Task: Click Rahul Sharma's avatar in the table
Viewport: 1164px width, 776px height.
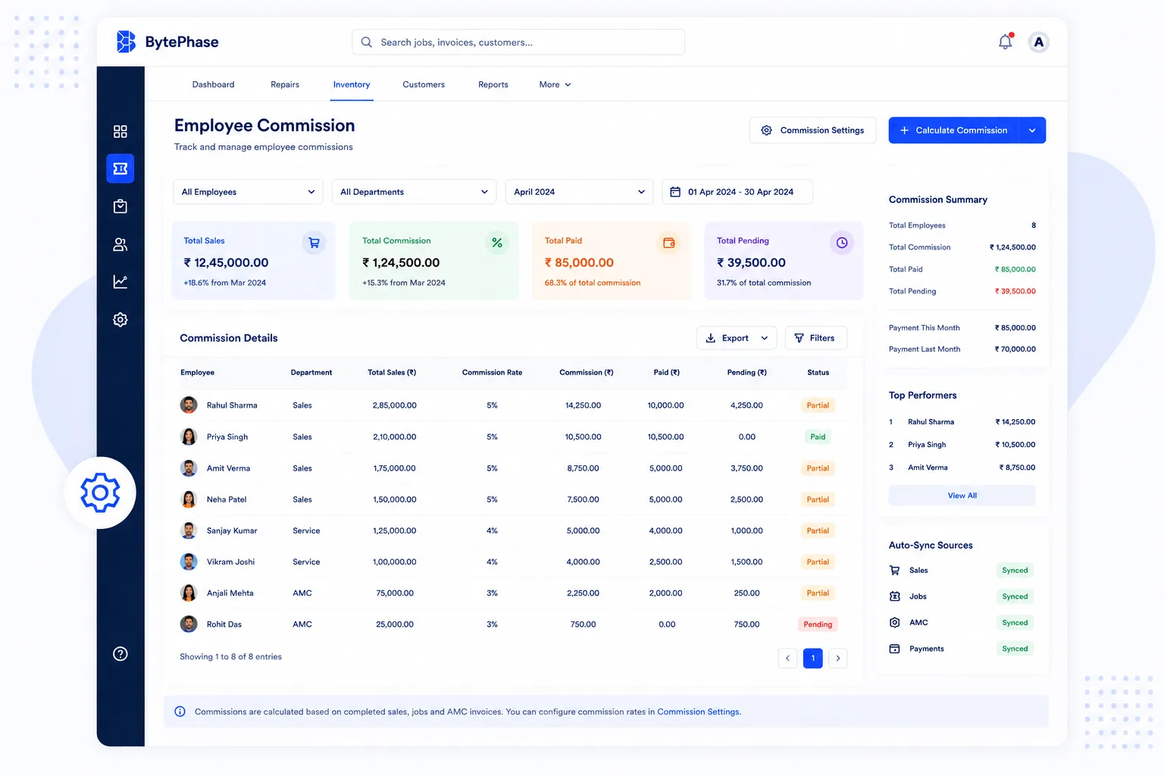Action: point(189,405)
